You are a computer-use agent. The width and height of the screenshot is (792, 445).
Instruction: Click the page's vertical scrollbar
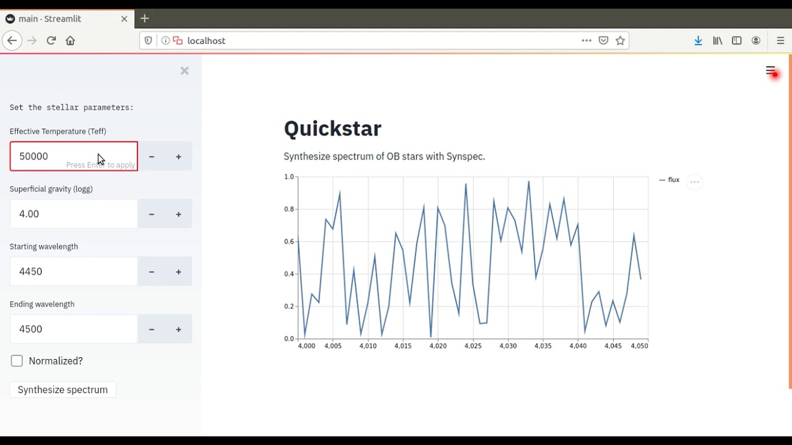pyautogui.click(x=790, y=221)
